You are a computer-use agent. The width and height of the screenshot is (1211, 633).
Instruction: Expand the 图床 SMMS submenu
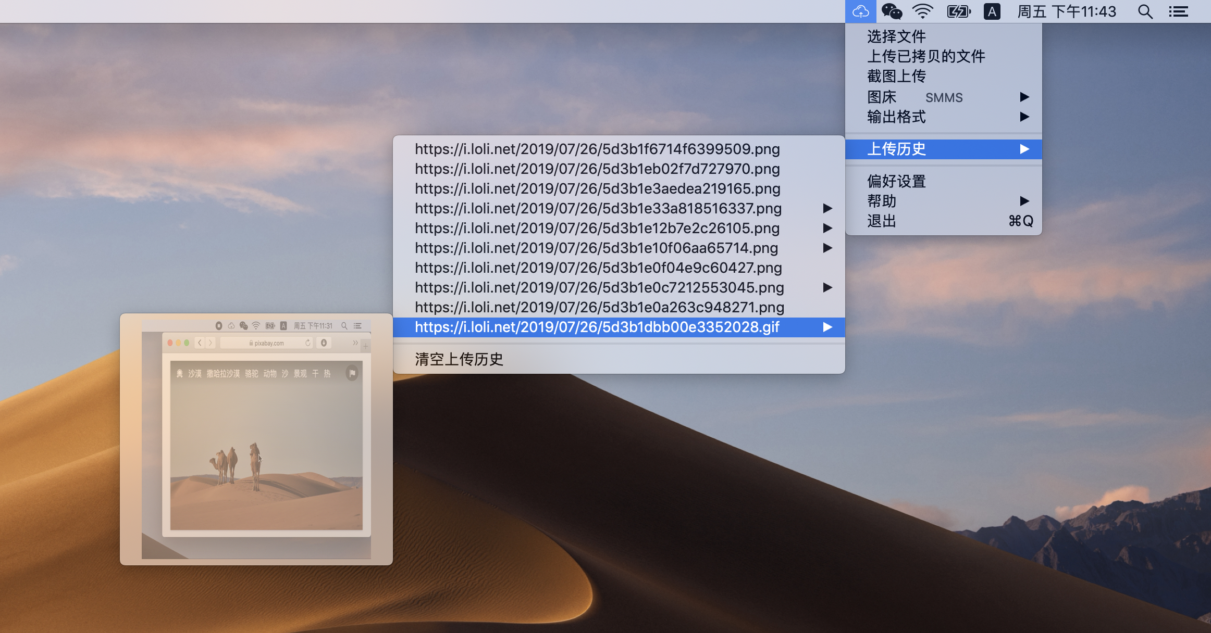pos(943,97)
